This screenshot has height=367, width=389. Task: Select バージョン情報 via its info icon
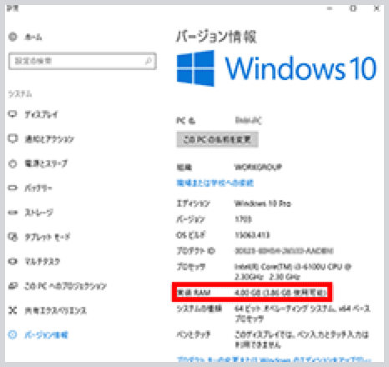(13, 334)
